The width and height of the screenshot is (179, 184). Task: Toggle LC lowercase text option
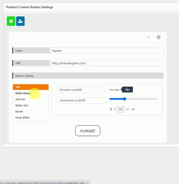(127, 109)
